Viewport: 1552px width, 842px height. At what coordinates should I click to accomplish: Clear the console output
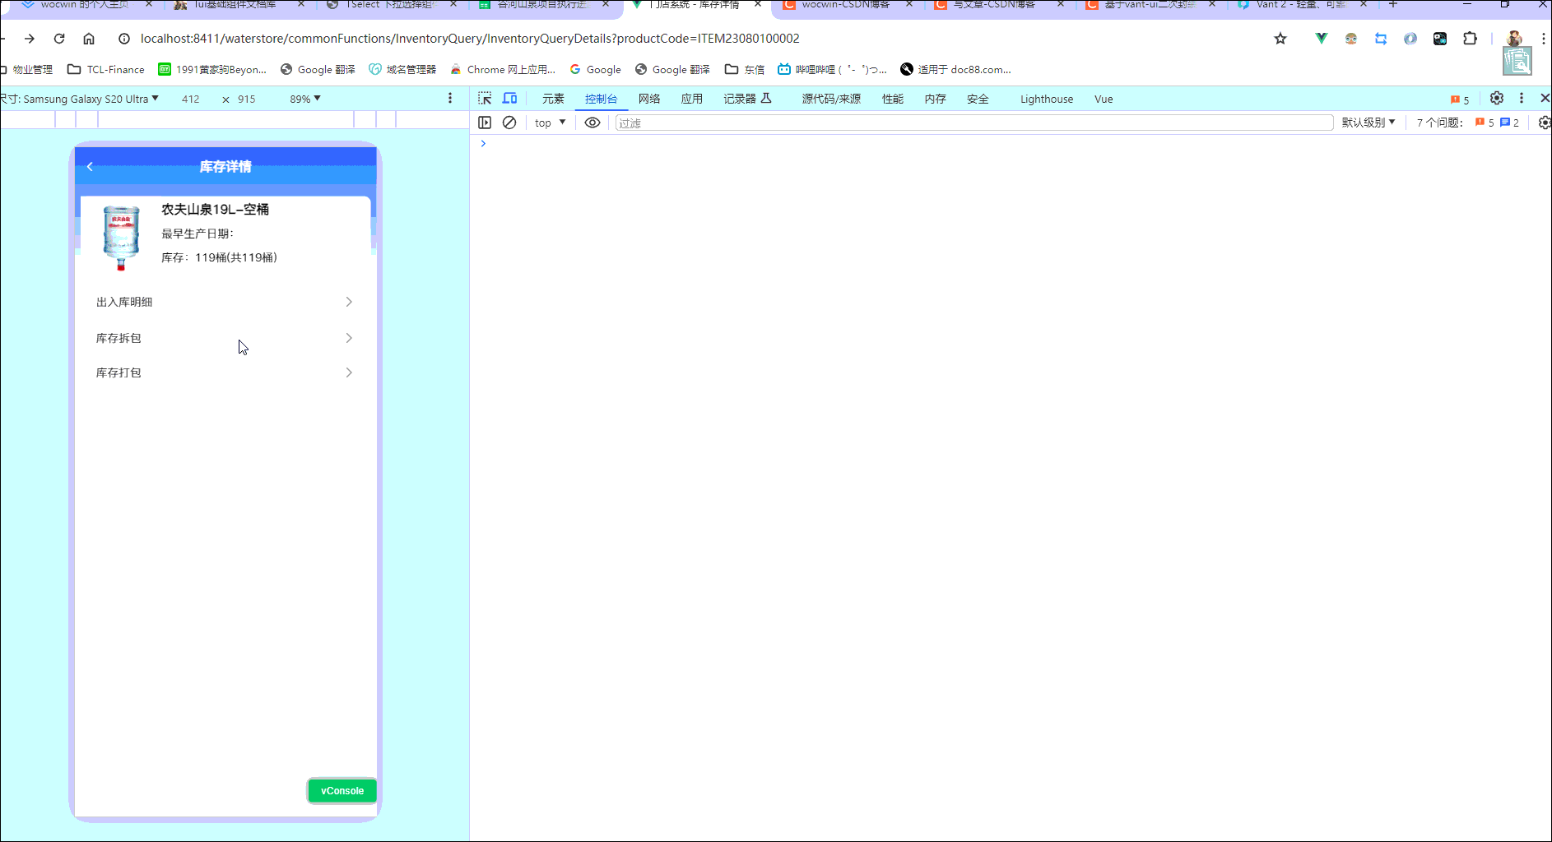pos(509,123)
